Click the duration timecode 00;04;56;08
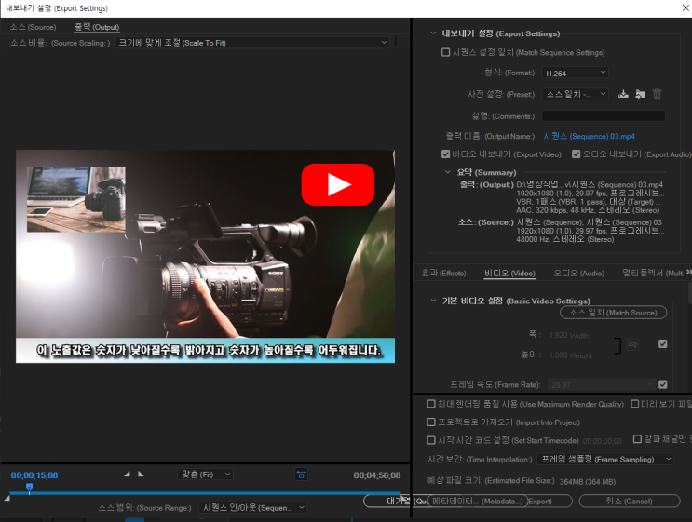Image resolution: width=692 pixels, height=522 pixels. (377, 475)
